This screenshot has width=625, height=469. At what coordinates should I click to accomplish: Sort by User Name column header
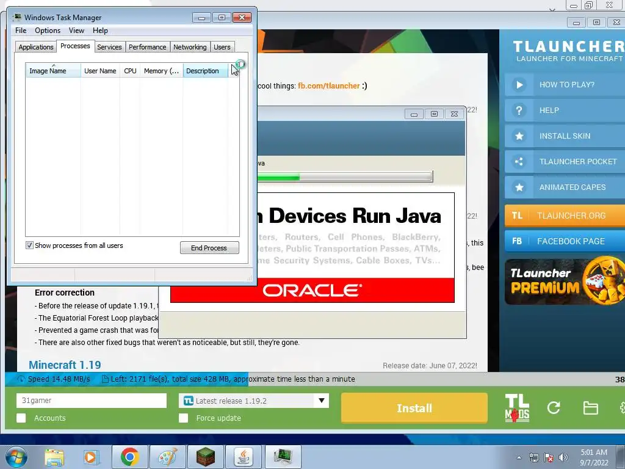click(100, 71)
